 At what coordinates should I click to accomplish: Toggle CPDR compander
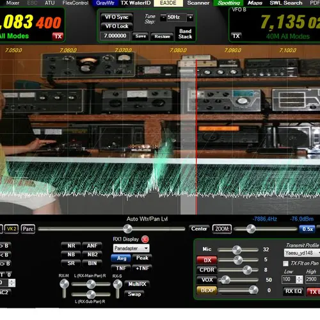tap(207, 270)
